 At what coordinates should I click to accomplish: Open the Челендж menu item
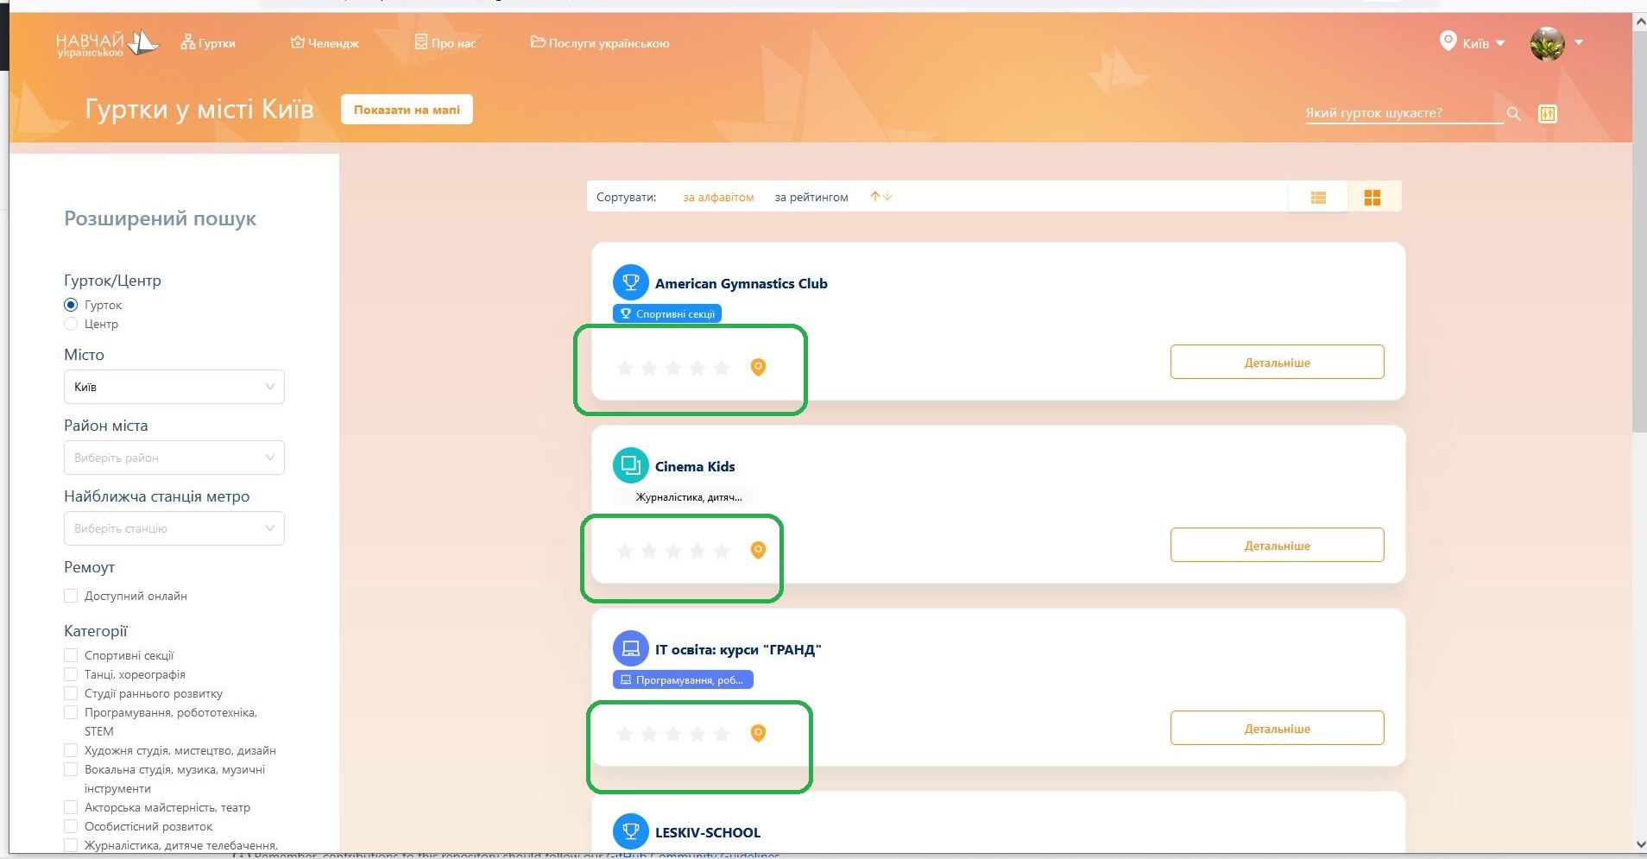(x=325, y=42)
